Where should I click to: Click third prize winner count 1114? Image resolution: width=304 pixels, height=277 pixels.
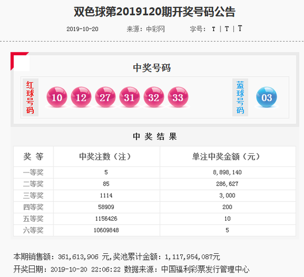tap(106, 196)
